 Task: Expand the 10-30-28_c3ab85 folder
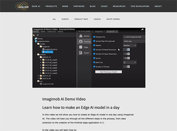[41, 60]
